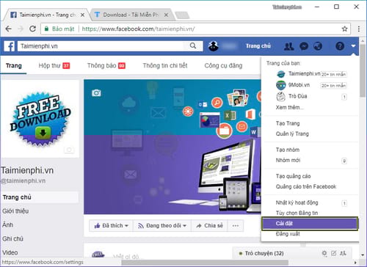Click the Chia sẻ button
The height and width of the screenshot is (267, 367).
tap(209, 225)
